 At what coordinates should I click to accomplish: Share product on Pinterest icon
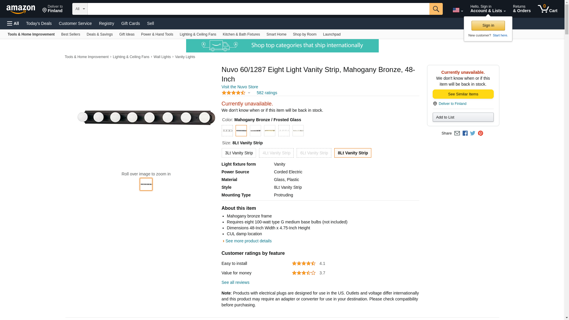pos(480,133)
